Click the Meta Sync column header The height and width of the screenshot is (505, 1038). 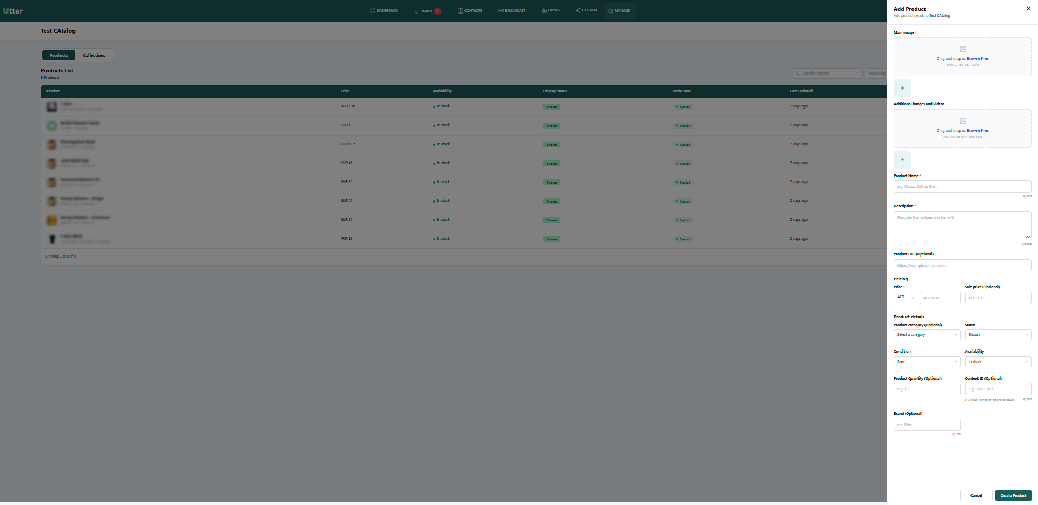(x=682, y=91)
